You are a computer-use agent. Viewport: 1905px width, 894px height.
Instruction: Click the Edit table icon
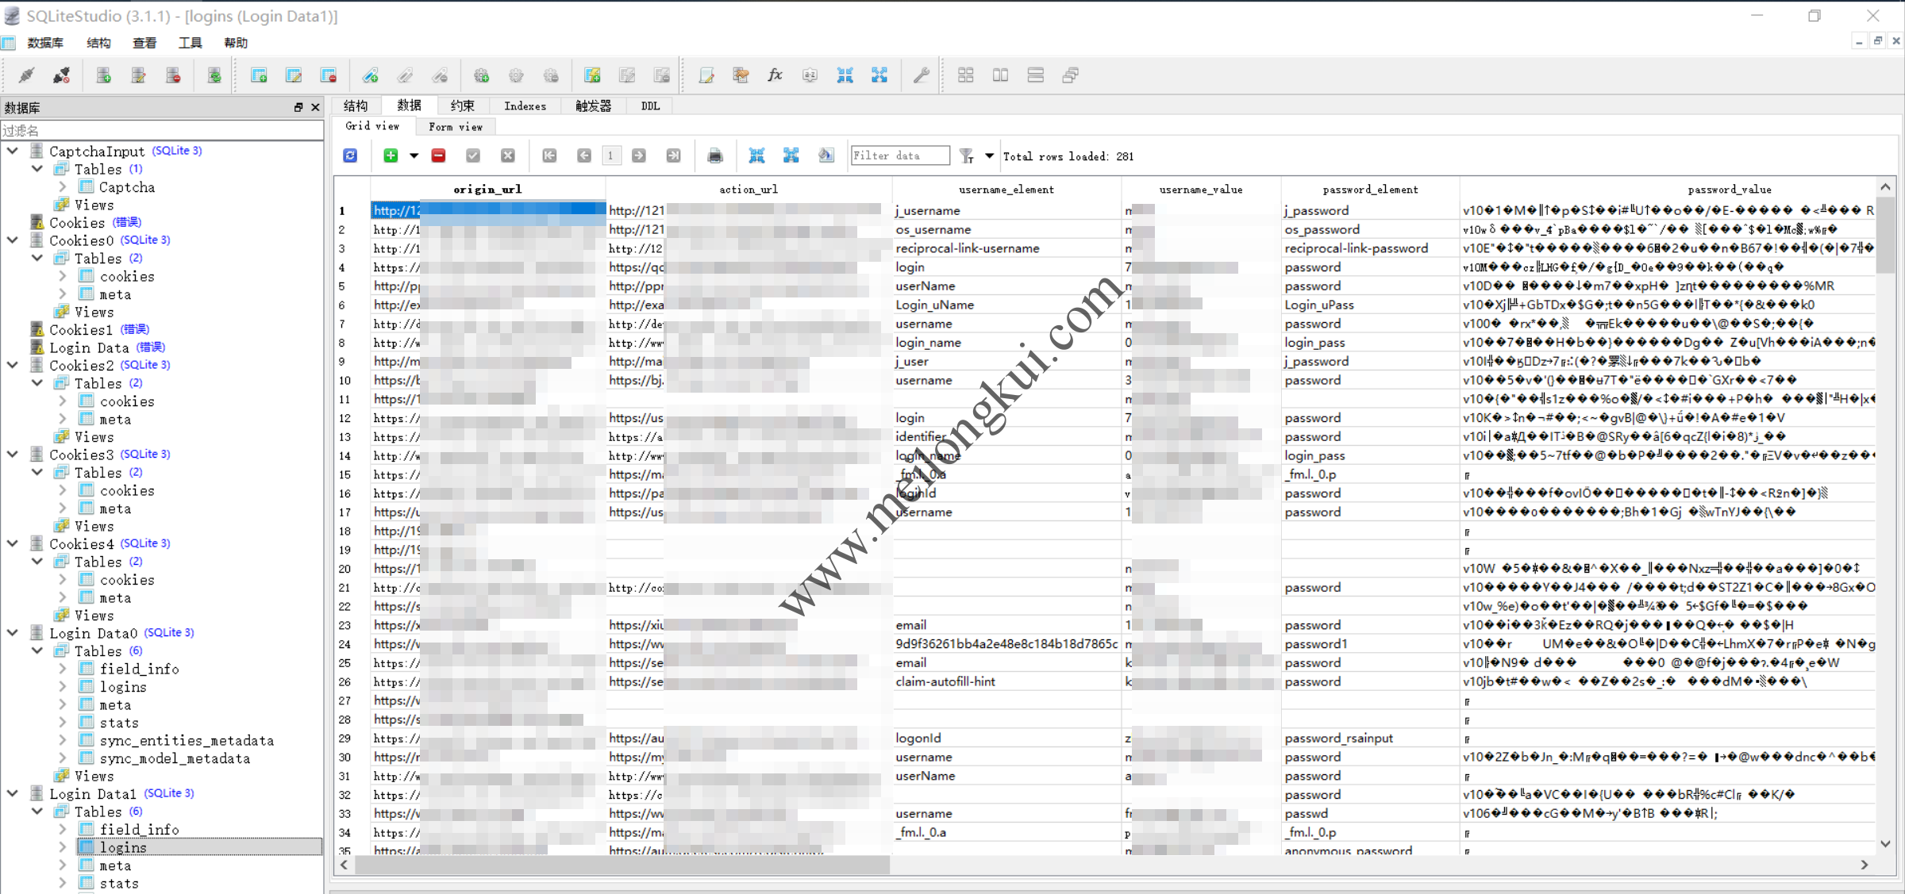coord(294,75)
